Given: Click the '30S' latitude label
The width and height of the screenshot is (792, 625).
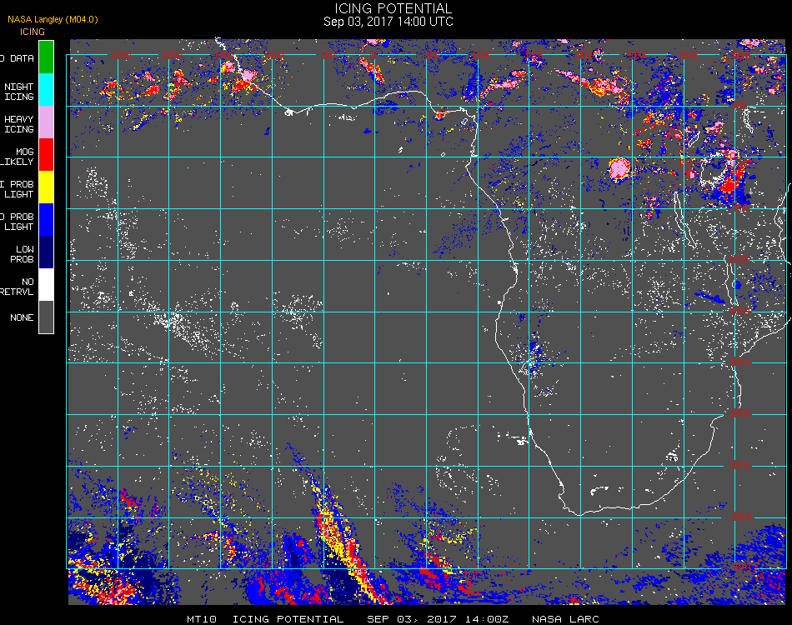Looking at the screenshot, I should [x=740, y=465].
